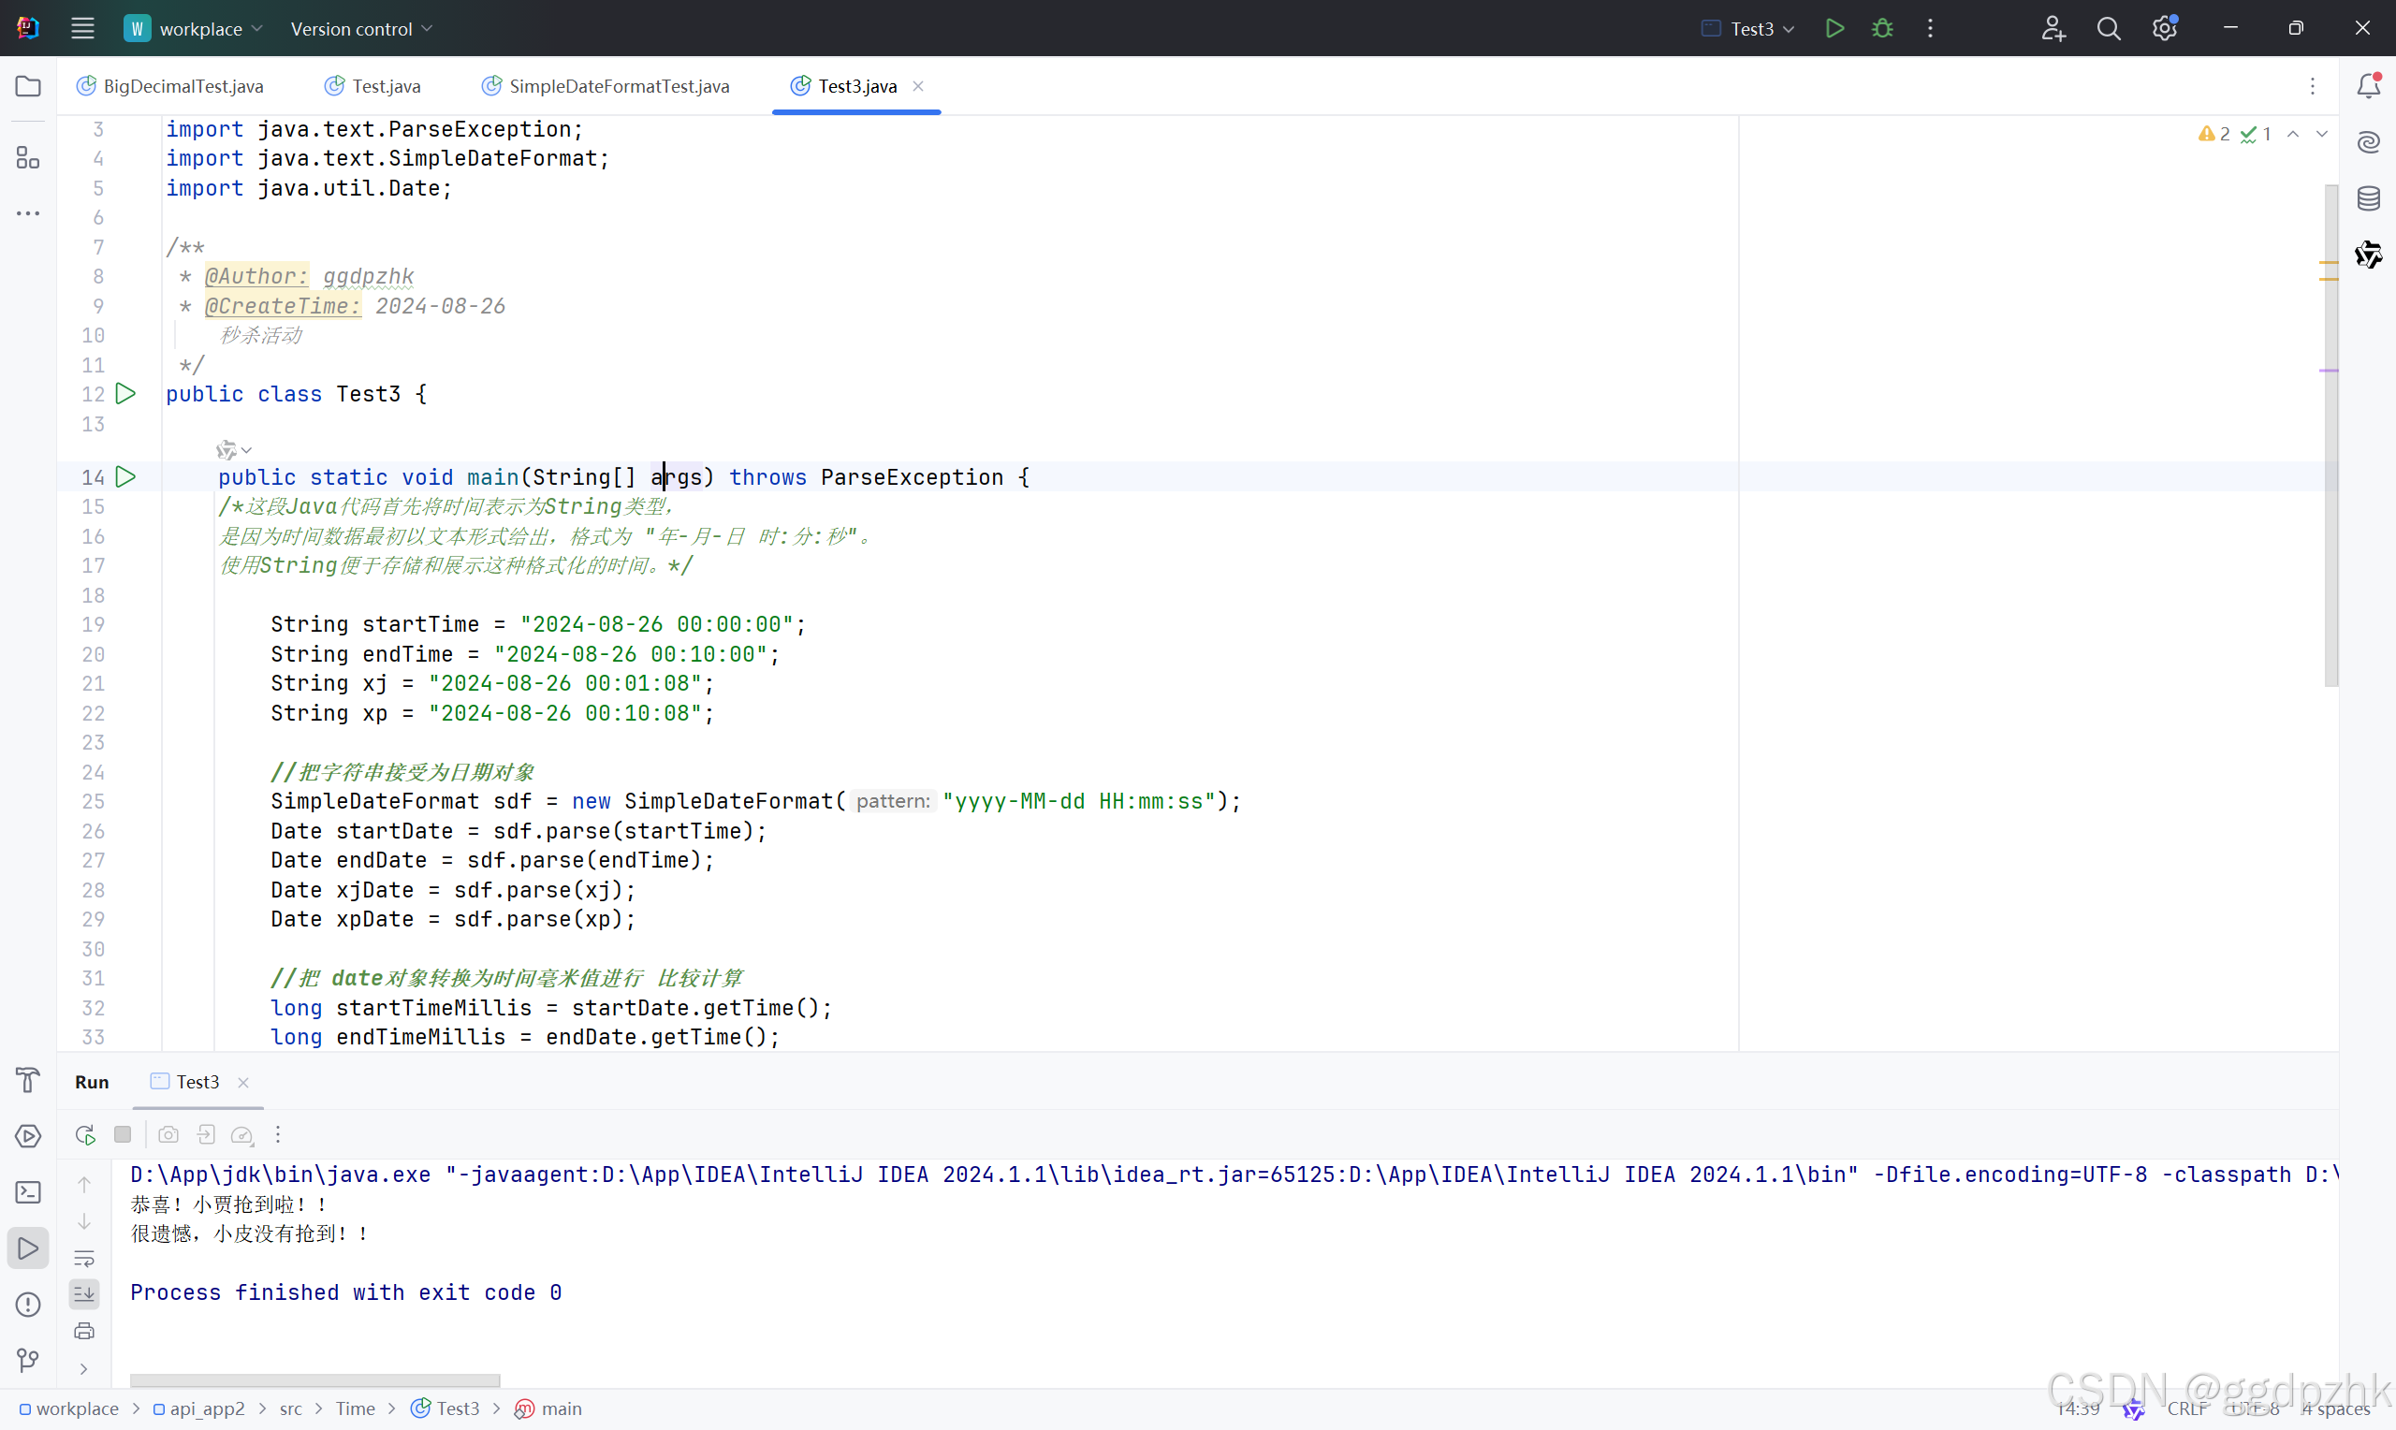Viewport: 2396px width, 1430px height.
Task: Open Notifications bell icon
Action: 2369,87
